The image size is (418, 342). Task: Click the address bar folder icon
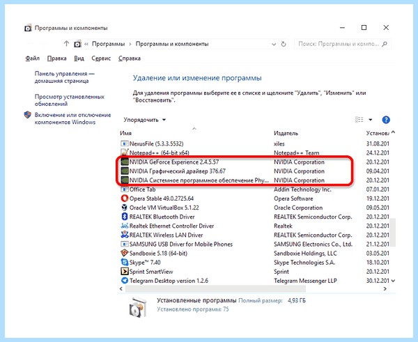tap(77, 44)
